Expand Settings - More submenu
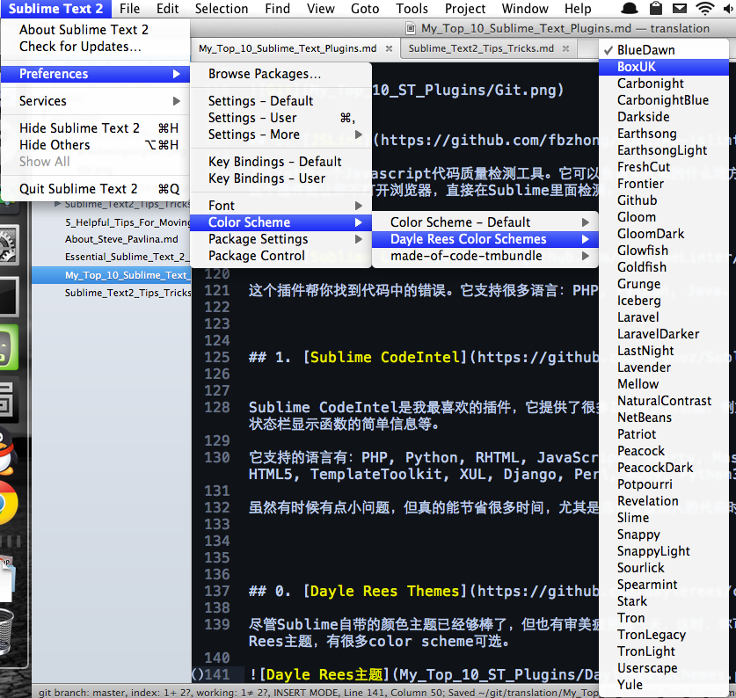The height and width of the screenshot is (698, 736). pyautogui.click(x=281, y=135)
